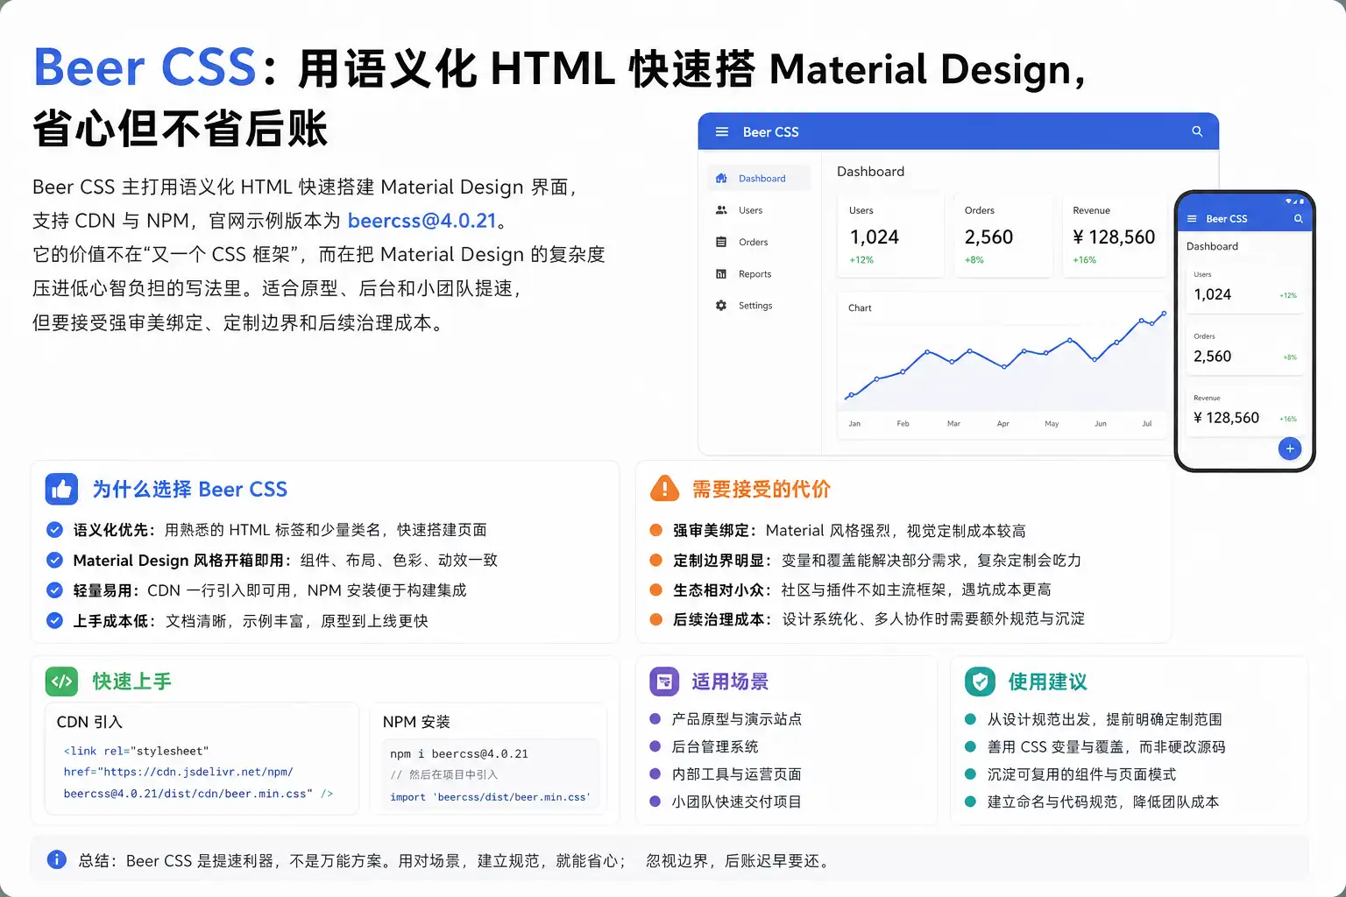
Task: Click the people icon beside Users
Action: tap(721, 210)
